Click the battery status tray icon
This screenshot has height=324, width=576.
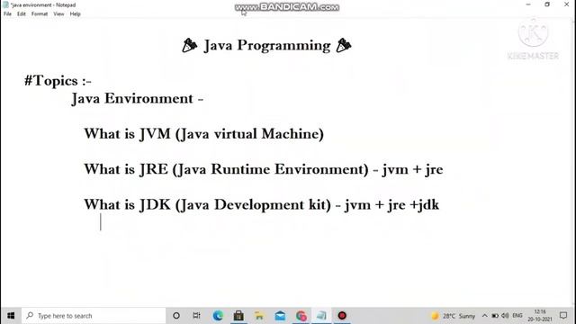495,316
